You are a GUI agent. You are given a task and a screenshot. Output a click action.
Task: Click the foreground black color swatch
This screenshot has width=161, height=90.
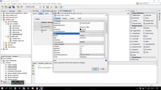tap(80, 29)
